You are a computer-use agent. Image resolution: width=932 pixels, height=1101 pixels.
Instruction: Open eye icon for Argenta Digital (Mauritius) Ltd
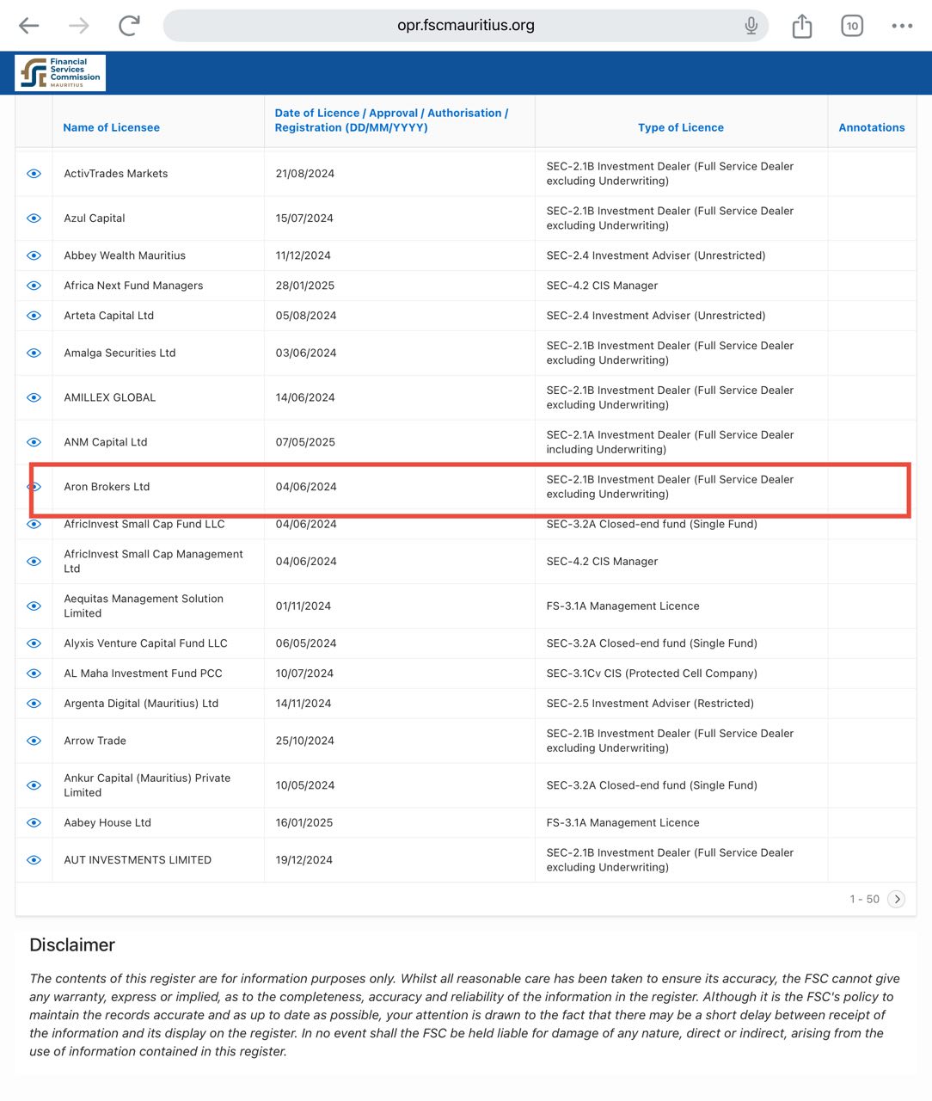pyautogui.click(x=34, y=704)
